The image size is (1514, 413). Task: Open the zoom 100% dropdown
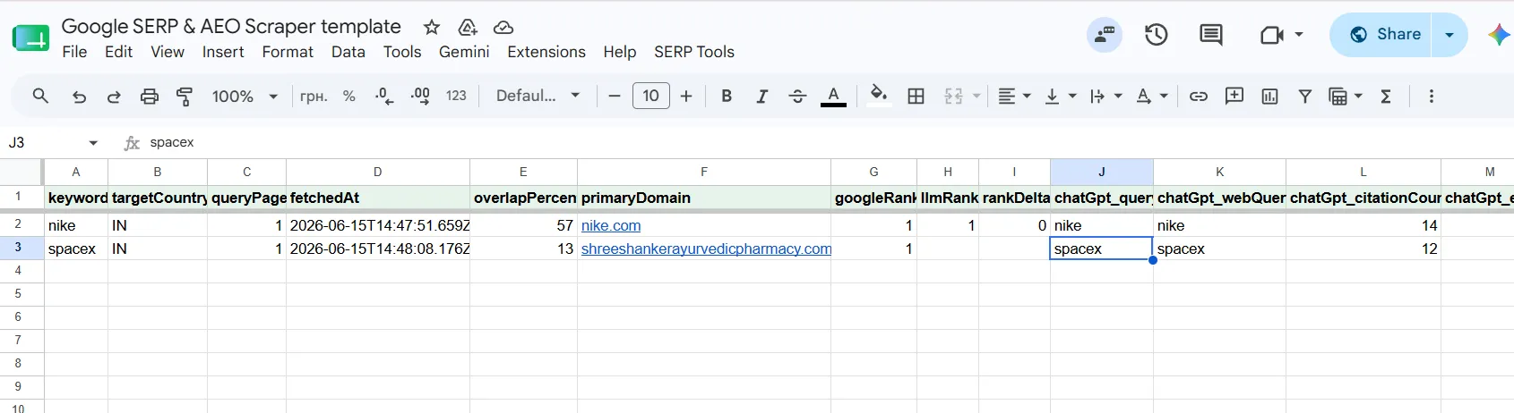(245, 97)
